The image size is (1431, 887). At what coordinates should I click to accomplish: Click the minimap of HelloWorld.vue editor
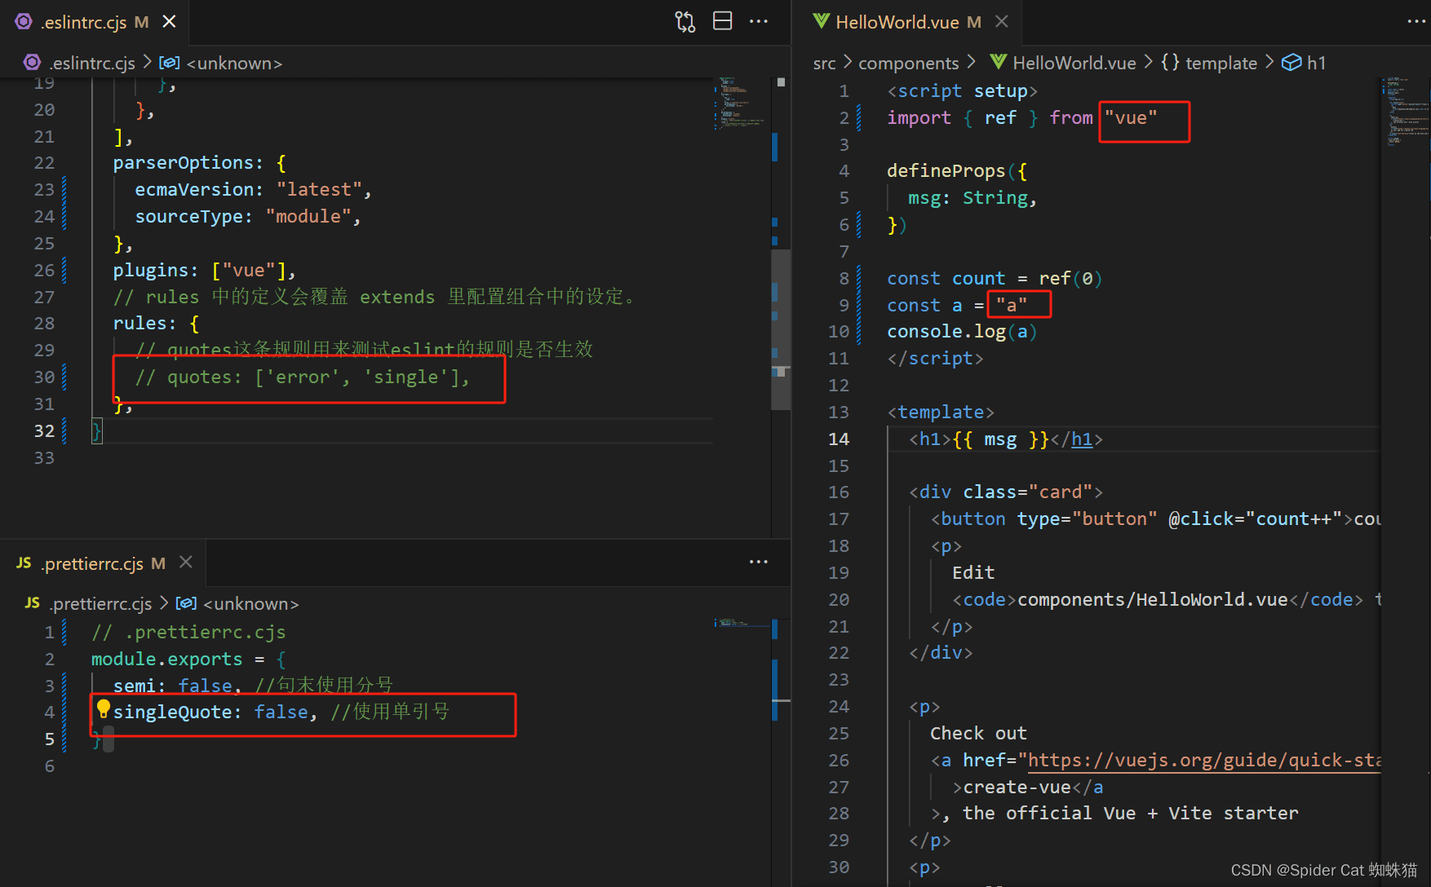(x=1405, y=112)
